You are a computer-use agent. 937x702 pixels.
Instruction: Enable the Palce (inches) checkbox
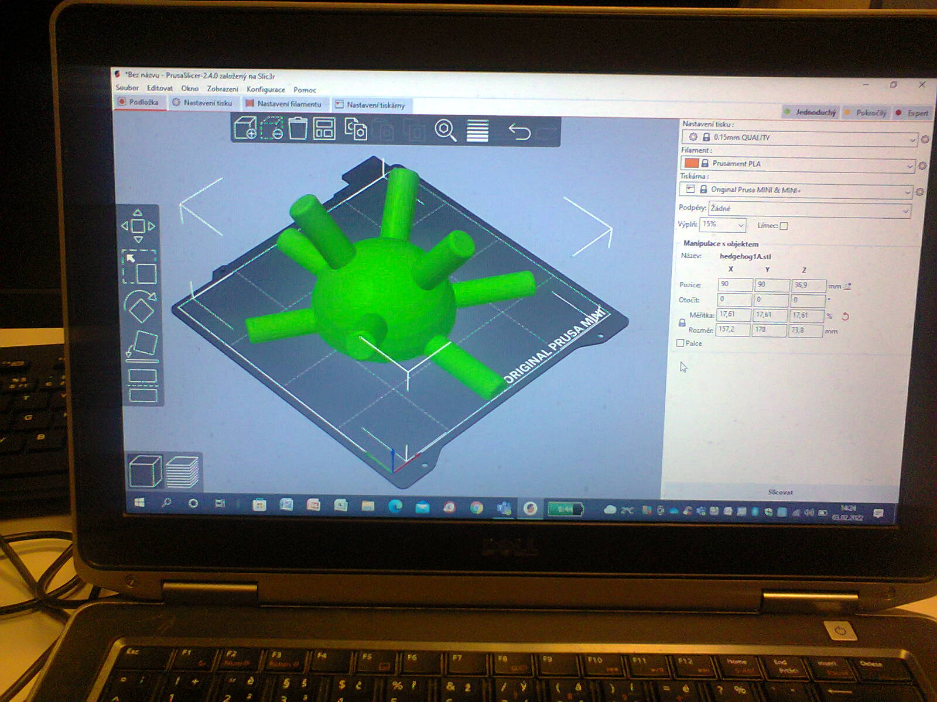pos(680,343)
